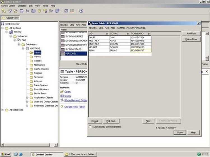Switch to the Object View tab
Image resolution: width=210 pixels, height=157 pixels.
[x=11, y=18]
